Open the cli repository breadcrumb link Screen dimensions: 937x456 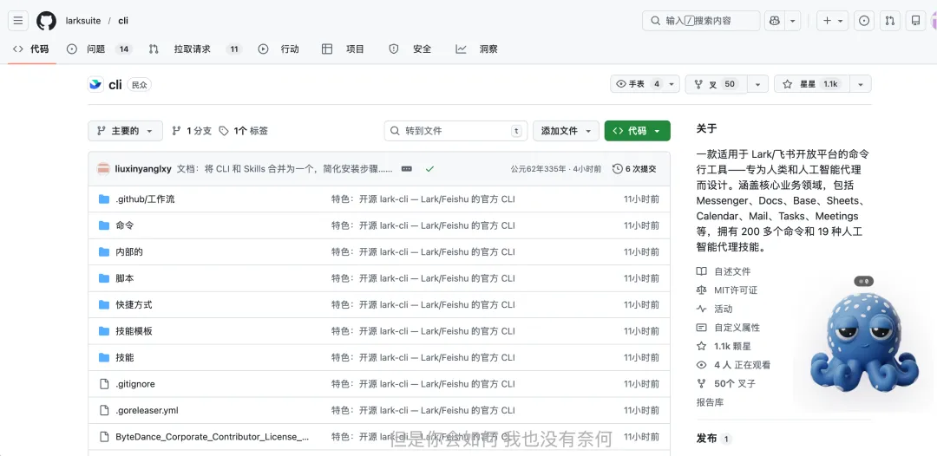(123, 21)
